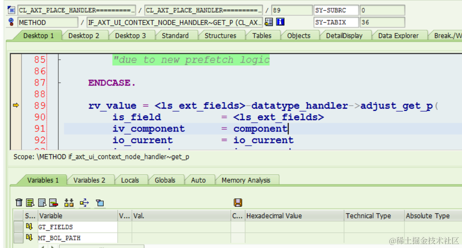Click the navigate-to-source icon beside method name

coord(269,22)
